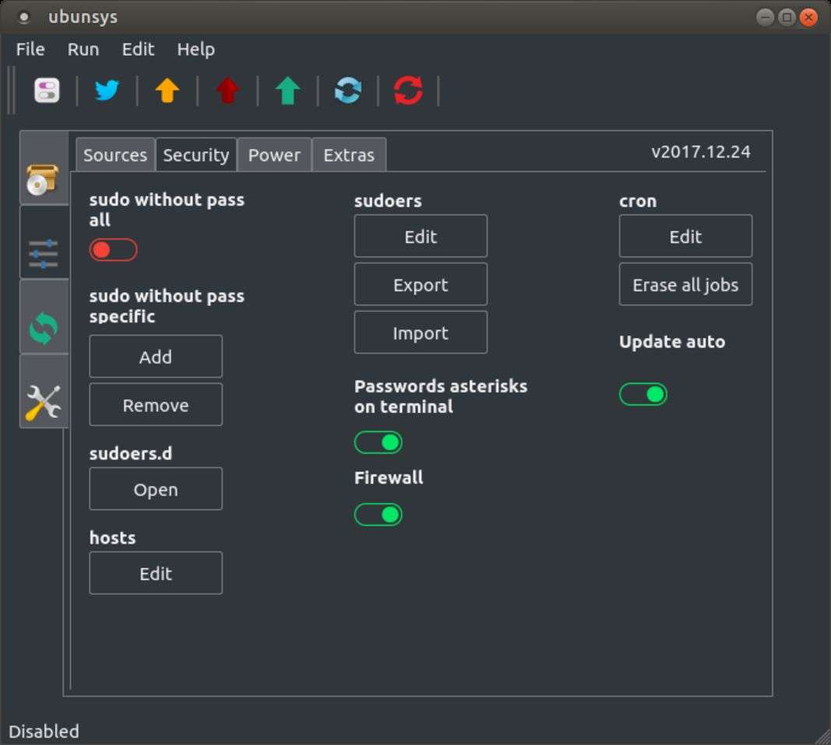The width and height of the screenshot is (831, 745).
Task: Click the hosts Edit button
Action: tap(156, 574)
